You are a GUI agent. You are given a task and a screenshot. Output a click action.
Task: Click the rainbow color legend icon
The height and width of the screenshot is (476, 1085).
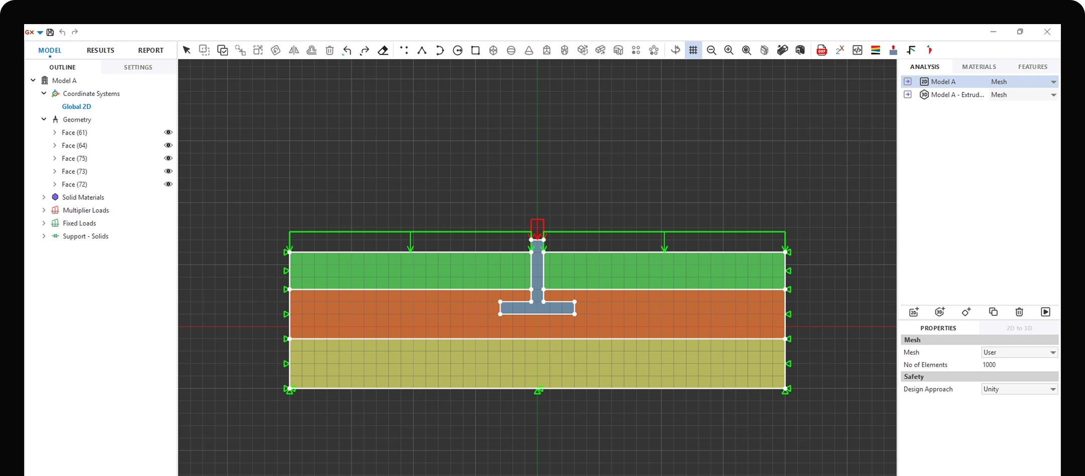tap(876, 50)
